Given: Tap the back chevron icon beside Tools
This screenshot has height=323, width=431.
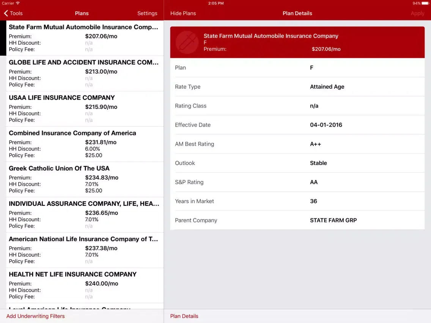Looking at the screenshot, I should point(6,13).
